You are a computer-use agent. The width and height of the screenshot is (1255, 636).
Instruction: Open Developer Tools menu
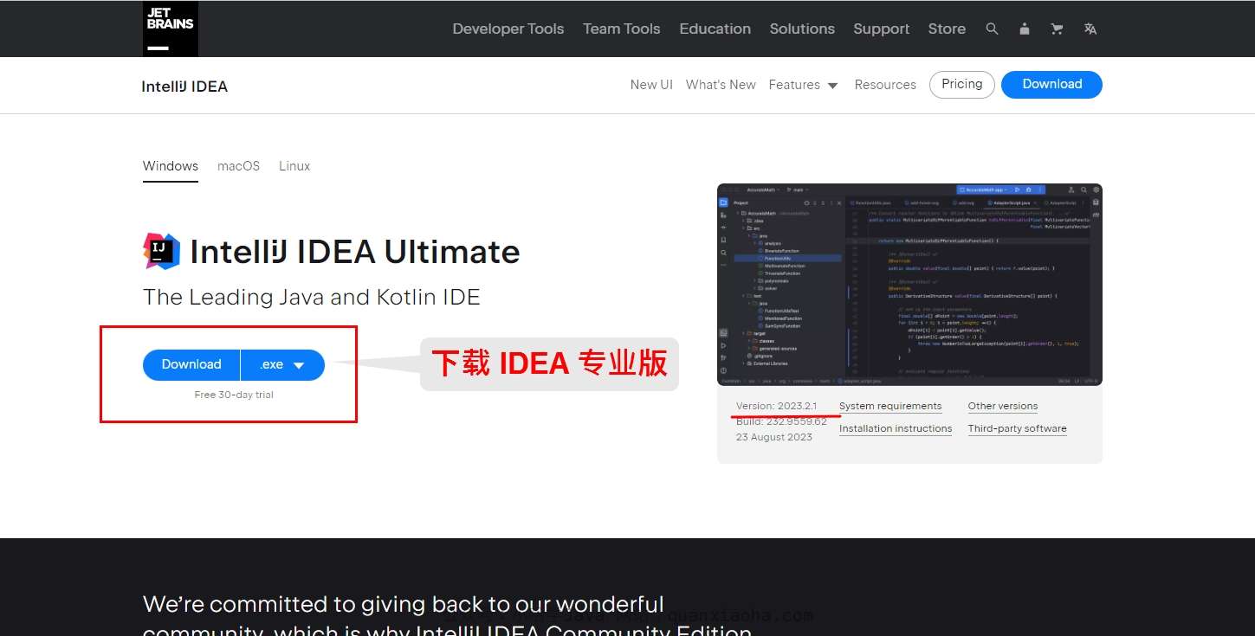pos(508,29)
